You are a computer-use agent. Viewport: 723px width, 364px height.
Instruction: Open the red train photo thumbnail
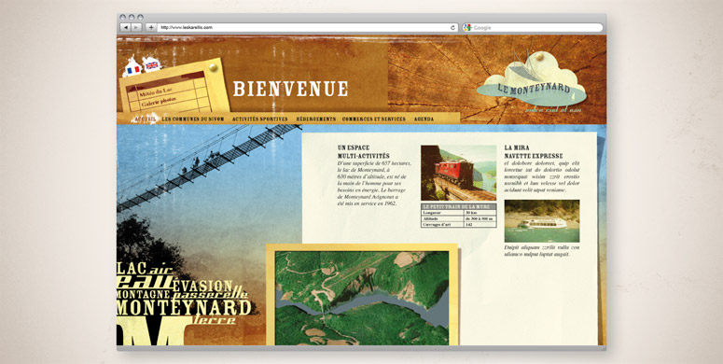(x=458, y=173)
